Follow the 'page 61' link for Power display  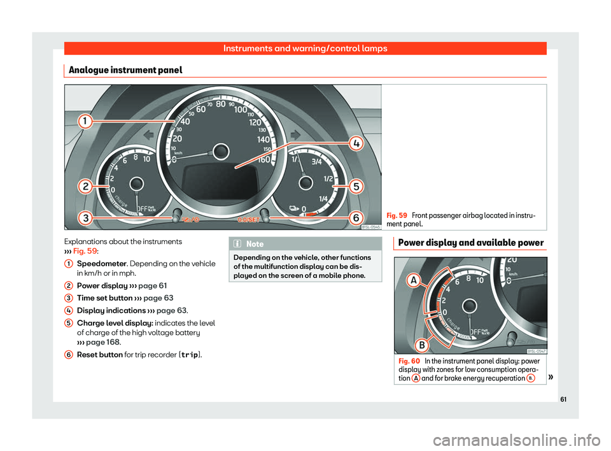tap(152, 286)
